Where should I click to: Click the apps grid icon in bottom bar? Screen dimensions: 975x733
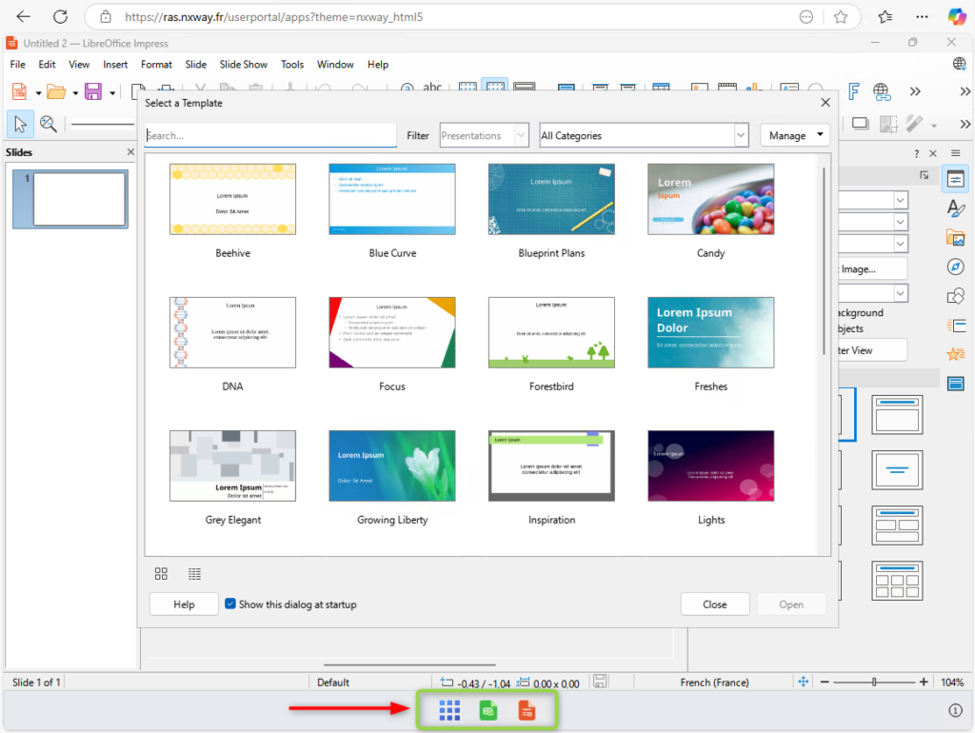point(449,710)
